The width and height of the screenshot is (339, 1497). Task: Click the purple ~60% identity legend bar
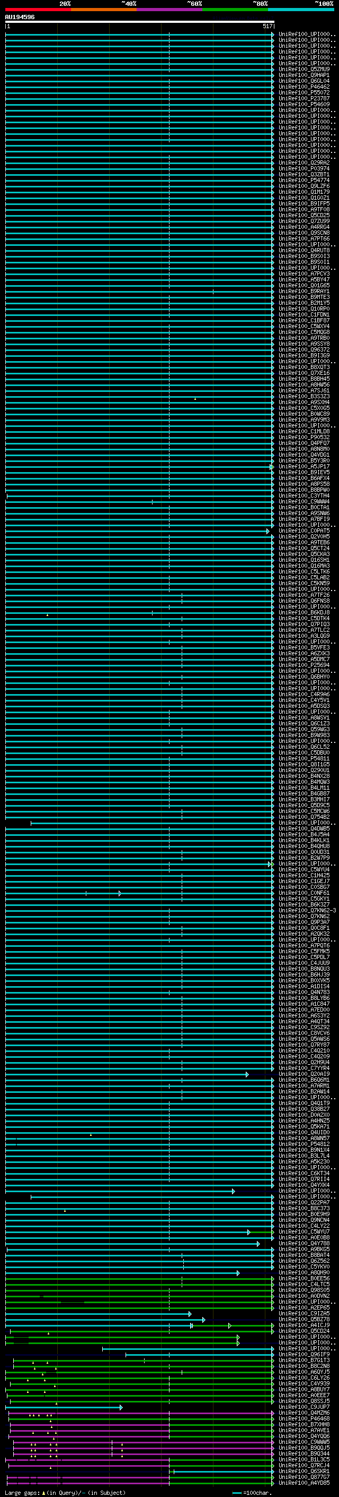click(x=170, y=10)
